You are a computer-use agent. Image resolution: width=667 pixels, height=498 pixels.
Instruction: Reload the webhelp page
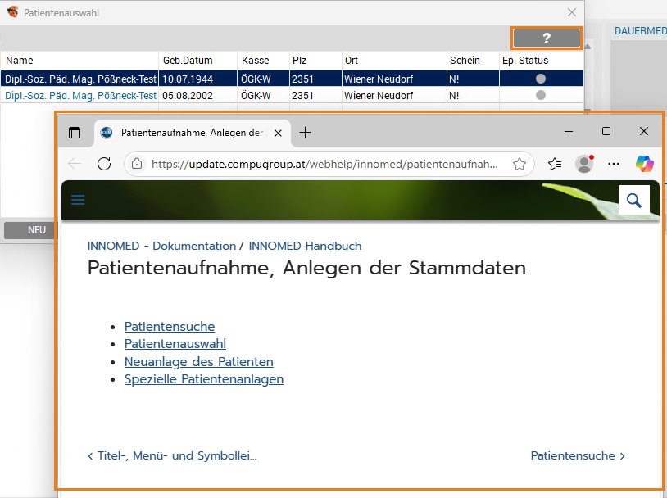tap(104, 164)
